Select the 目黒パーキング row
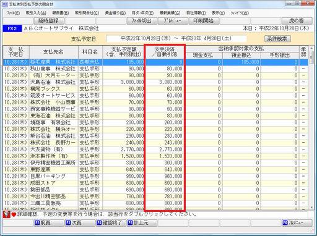The height and width of the screenshot is (236, 317). (155, 176)
